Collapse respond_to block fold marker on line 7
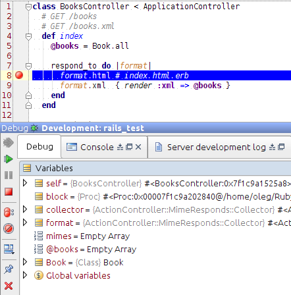This screenshot has height=295, width=291. (28, 66)
